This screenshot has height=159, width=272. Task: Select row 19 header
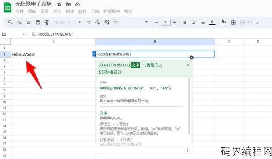click(x=4, y=155)
